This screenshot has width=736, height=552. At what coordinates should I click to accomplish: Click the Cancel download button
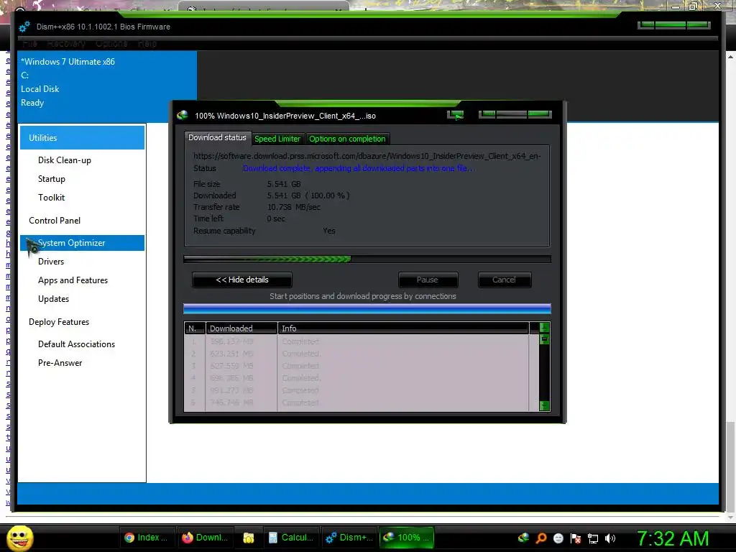505,280
